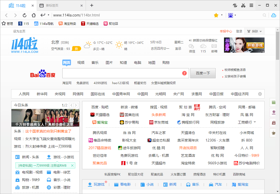The height and width of the screenshot is (194, 280).
Task: Open the 微信 WeChat icon
Action: click(191, 46)
